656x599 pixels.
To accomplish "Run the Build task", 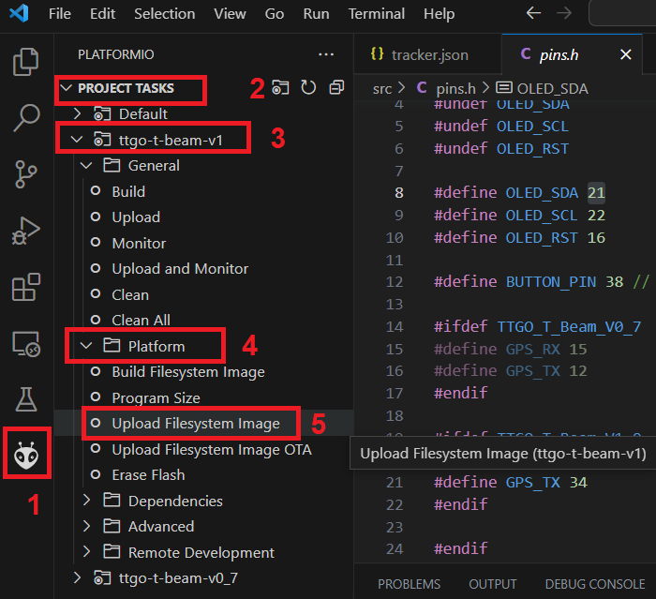I will pyautogui.click(x=128, y=191).
